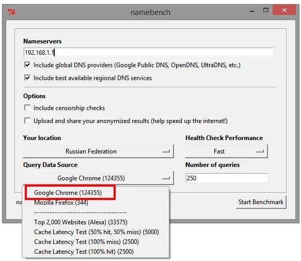Viewport: 301px width, 261px height.
Task: Click the namebench window title text
Action: [150, 12]
